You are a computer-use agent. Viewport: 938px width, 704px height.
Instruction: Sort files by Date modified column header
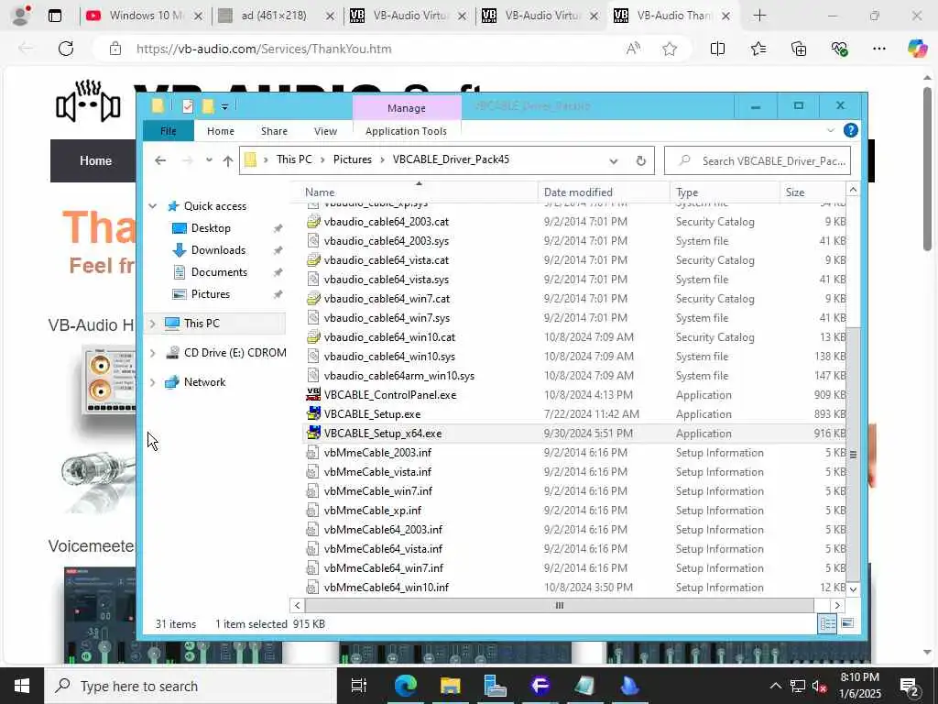(x=604, y=192)
